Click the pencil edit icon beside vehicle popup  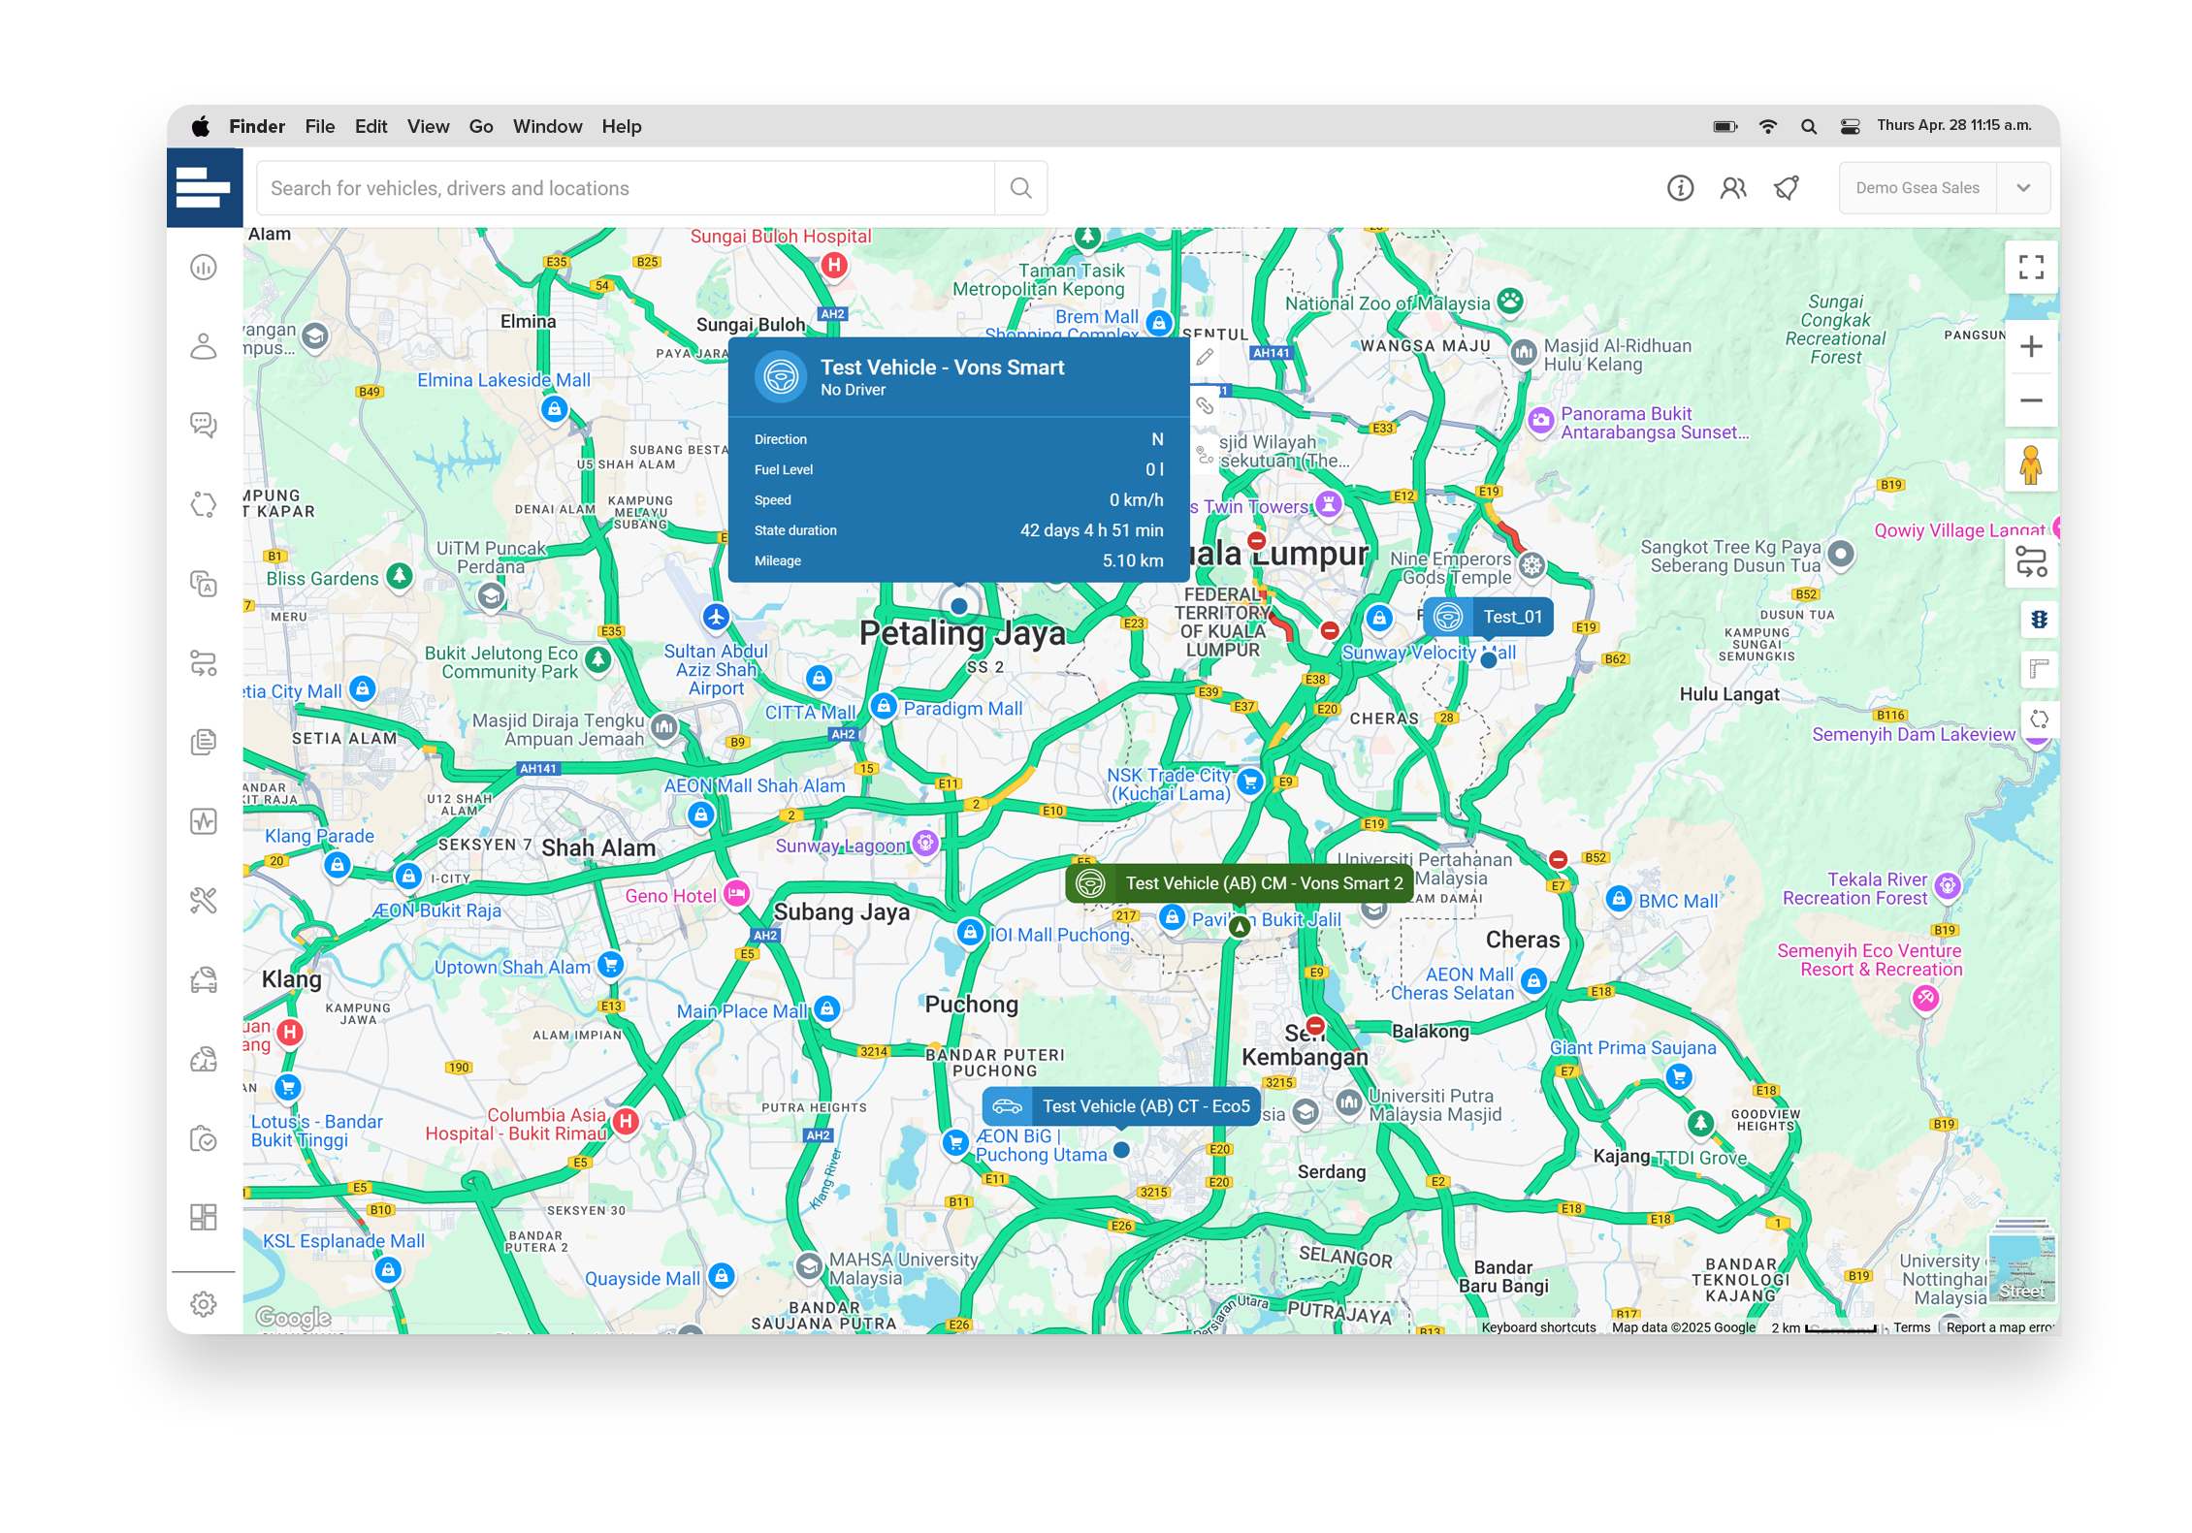click(1205, 358)
